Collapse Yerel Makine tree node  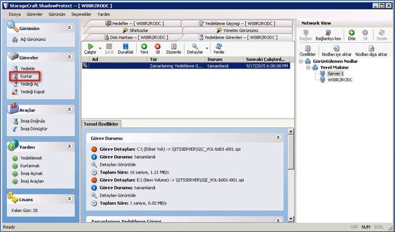pos(308,67)
